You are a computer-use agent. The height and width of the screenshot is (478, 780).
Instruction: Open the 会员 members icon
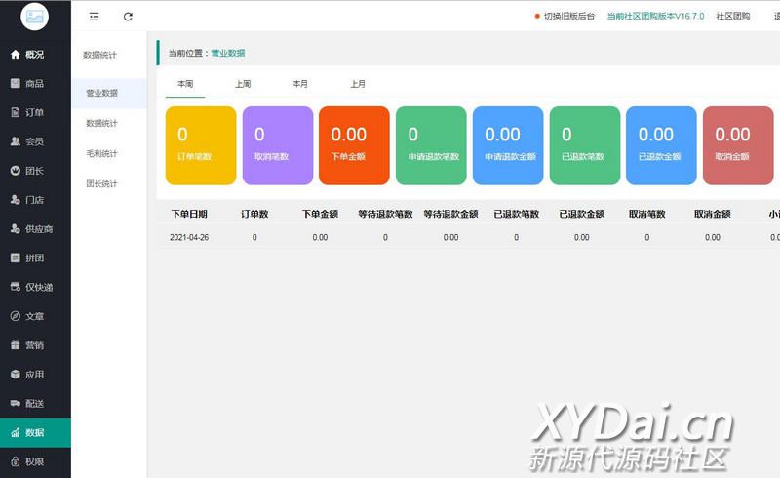coord(16,141)
